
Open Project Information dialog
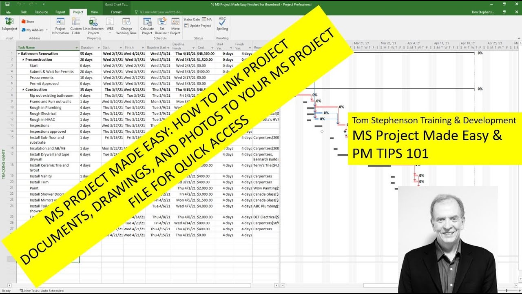[60, 26]
